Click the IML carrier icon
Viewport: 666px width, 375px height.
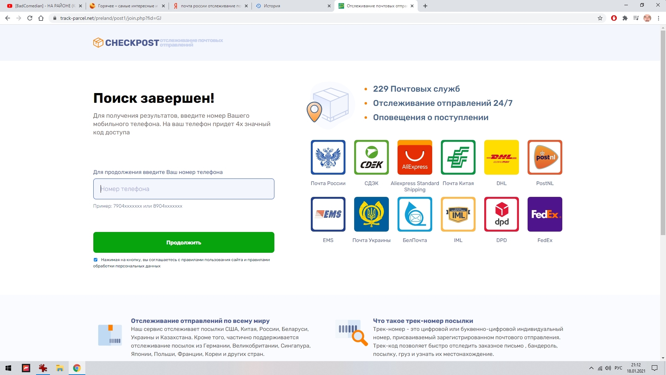pos(458,214)
